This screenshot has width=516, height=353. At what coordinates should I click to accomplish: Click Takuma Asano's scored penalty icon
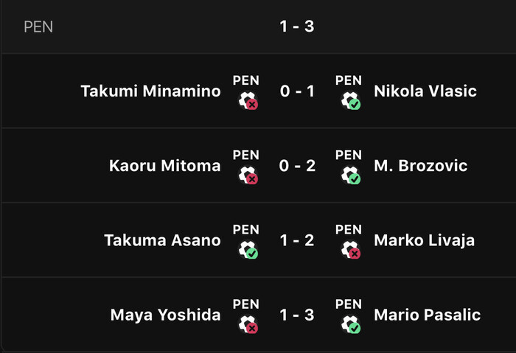[248, 250]
